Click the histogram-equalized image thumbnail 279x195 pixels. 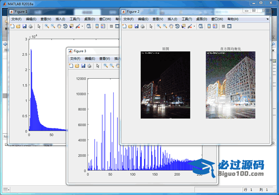[x=231, y=85]
